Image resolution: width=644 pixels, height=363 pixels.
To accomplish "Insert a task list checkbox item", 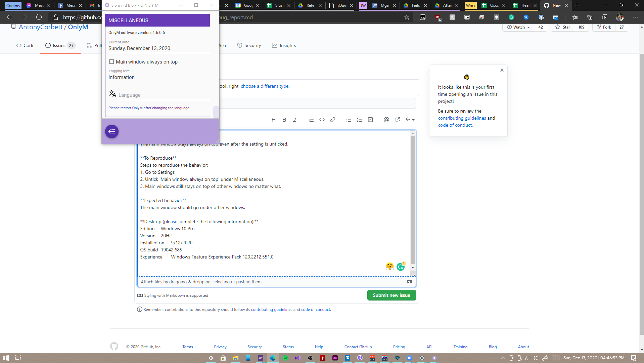I will [x=370, y=120].
